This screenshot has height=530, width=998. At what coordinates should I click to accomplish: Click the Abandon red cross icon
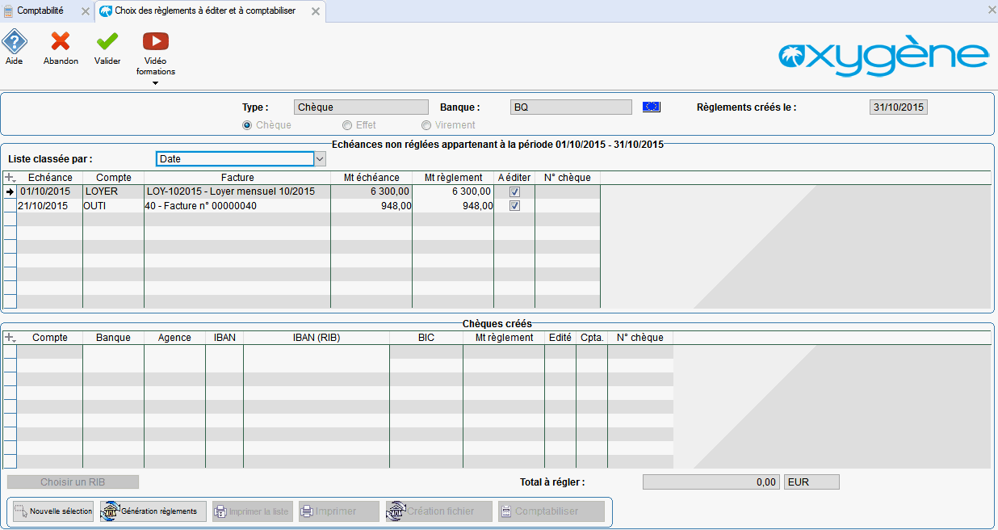pos(61,41)
